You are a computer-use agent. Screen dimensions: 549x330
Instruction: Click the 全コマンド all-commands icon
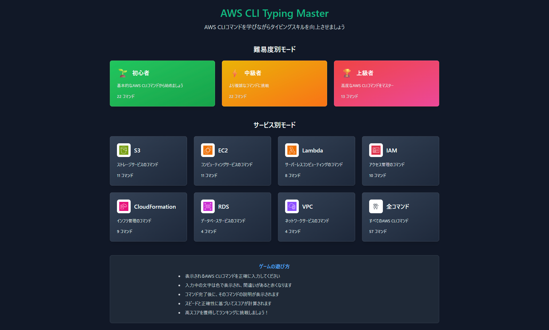[x=376, y=206]
